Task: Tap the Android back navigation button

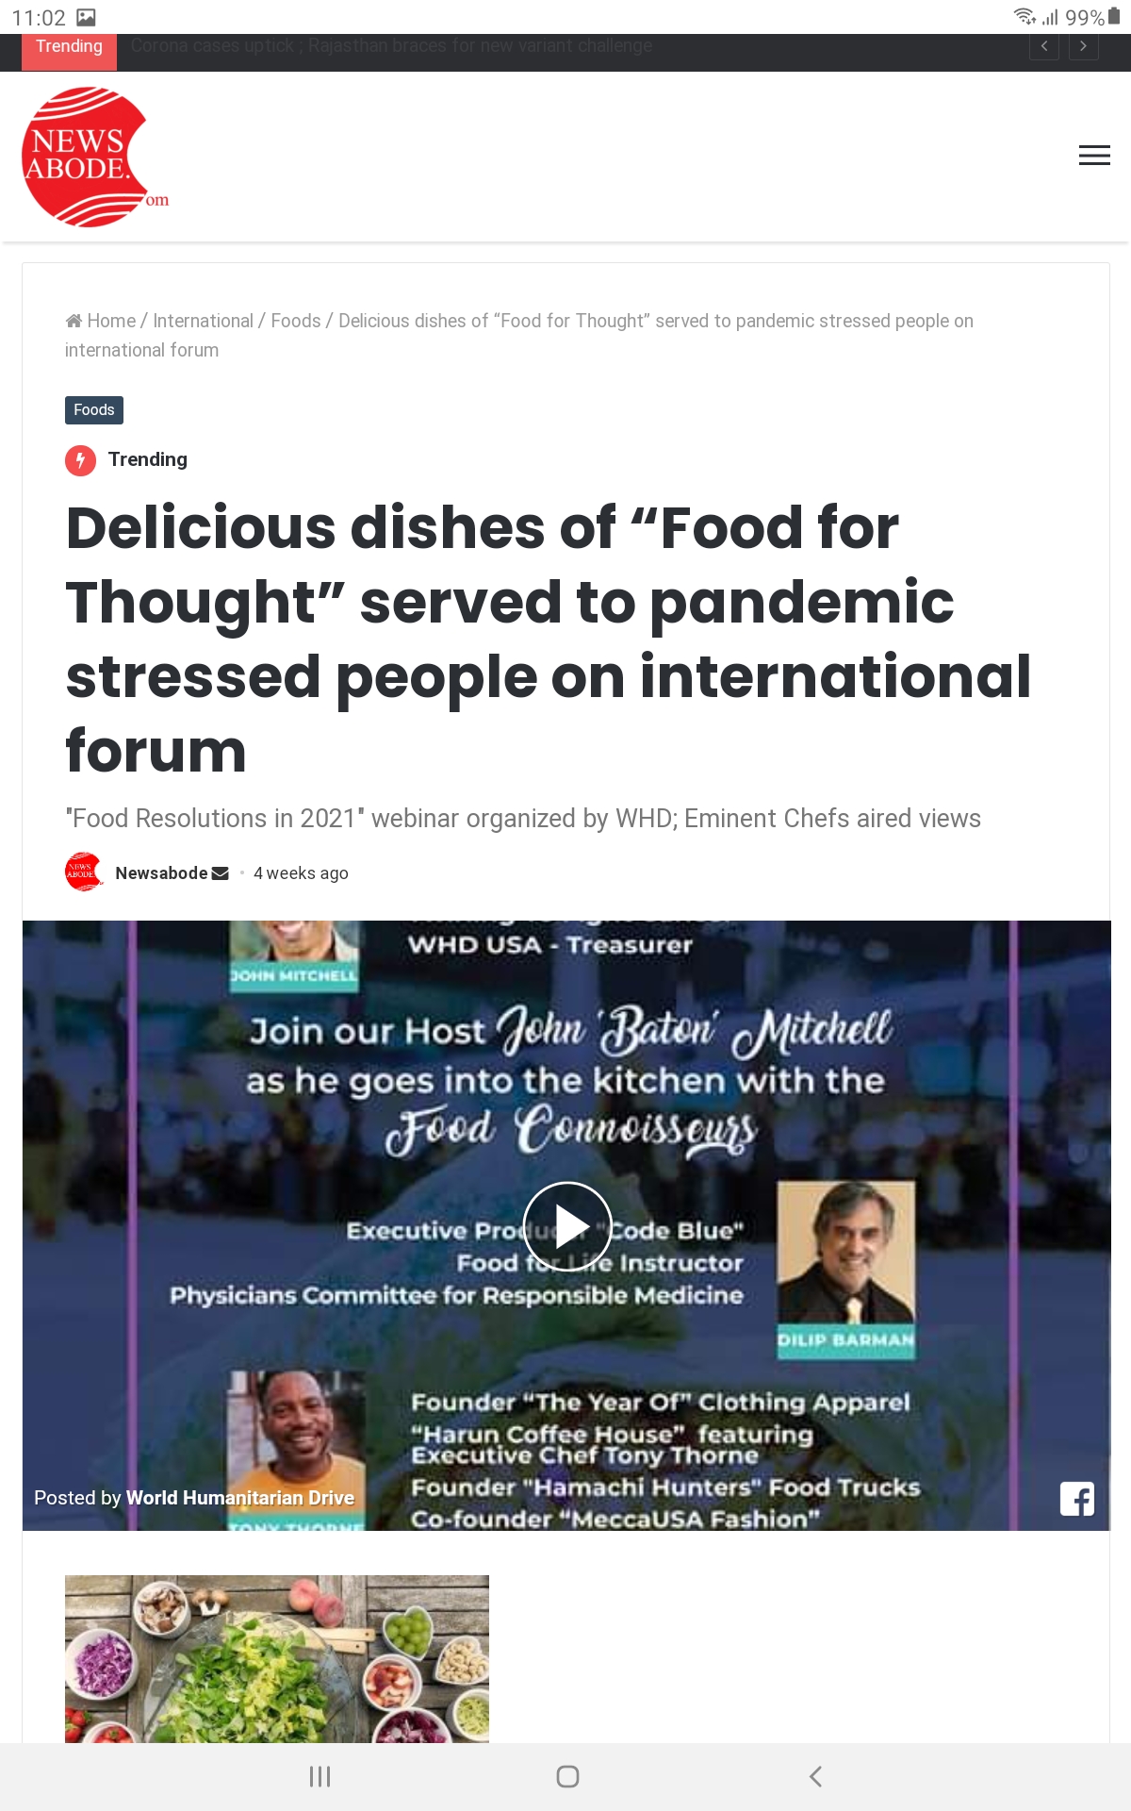Action: (815, 1776)
